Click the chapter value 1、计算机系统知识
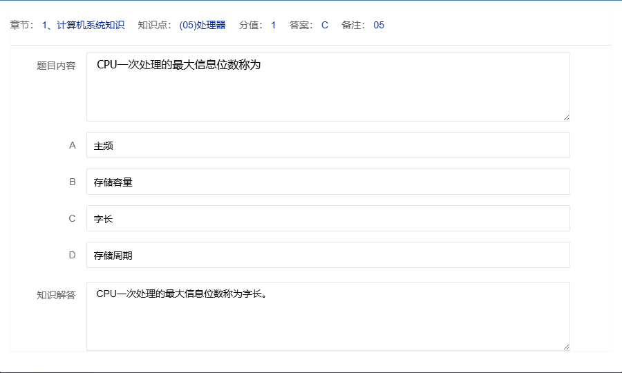The width and height of the screenshot is (622, 373). click(x=83, y=26)
